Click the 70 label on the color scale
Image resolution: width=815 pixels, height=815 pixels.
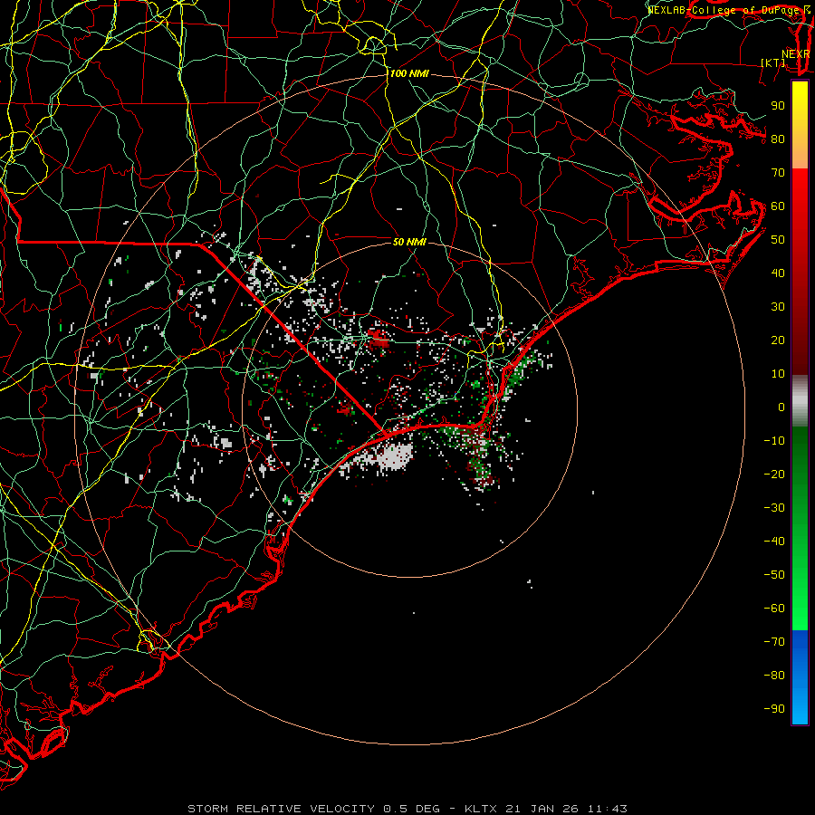click(x=778, y=173)
